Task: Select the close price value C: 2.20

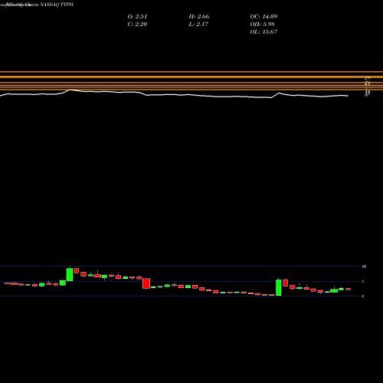Action: pos(137,24)
